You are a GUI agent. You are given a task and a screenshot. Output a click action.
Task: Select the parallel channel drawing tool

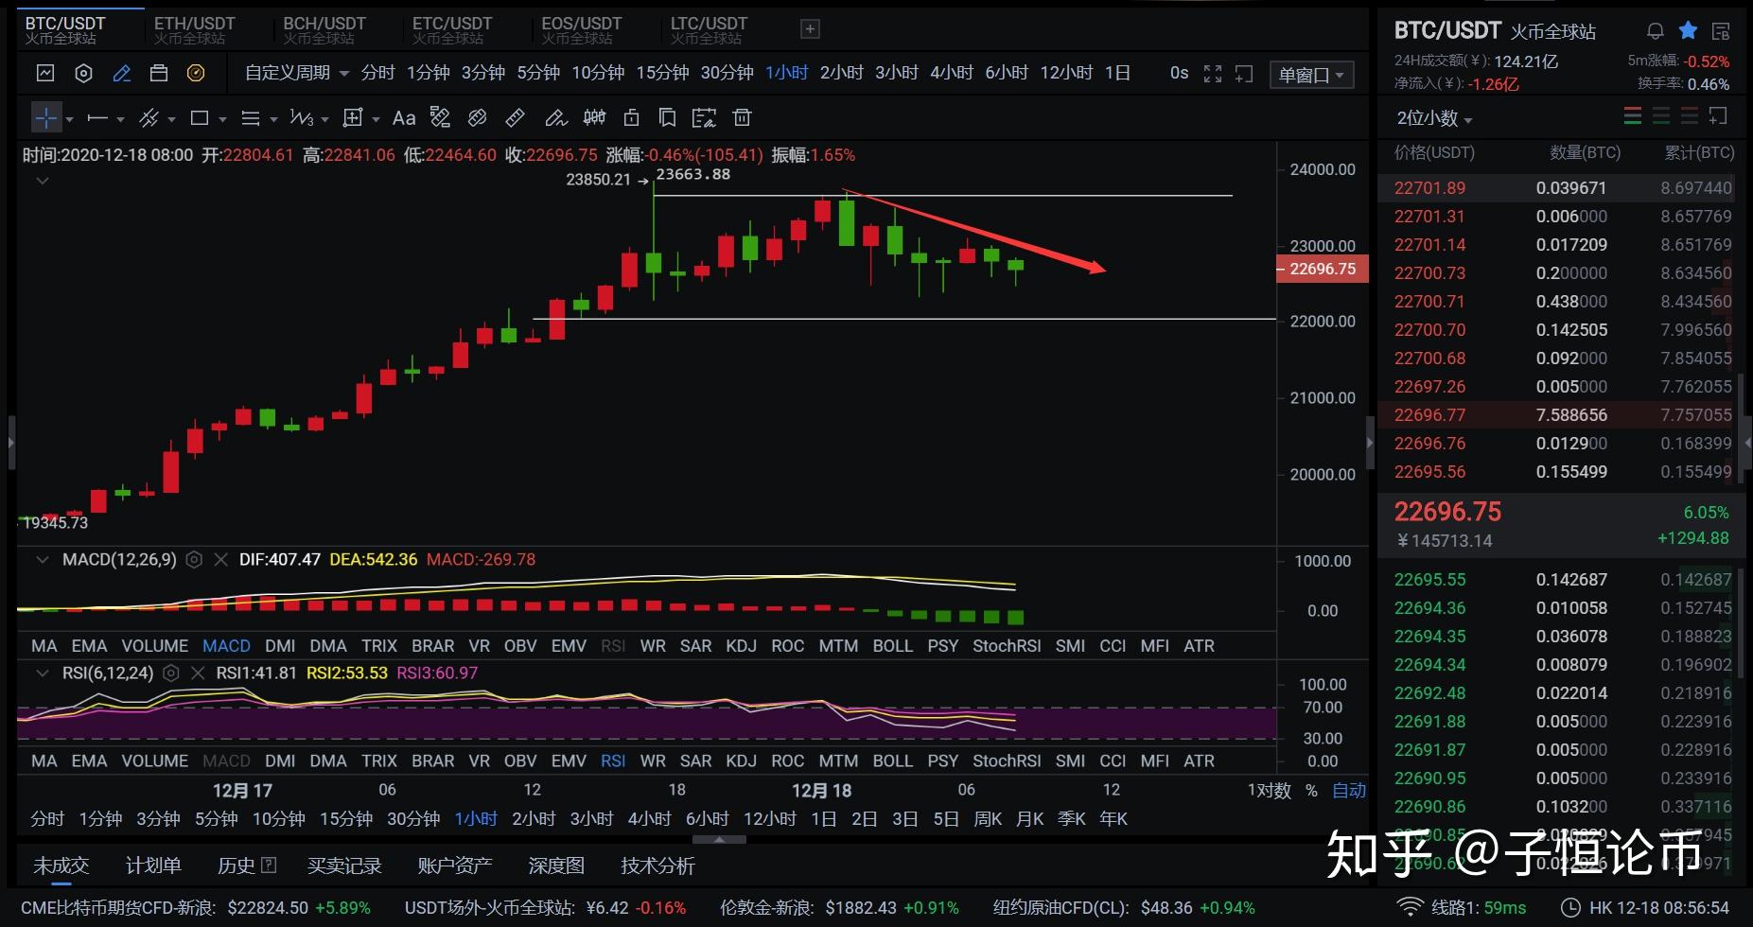point(149,118)
